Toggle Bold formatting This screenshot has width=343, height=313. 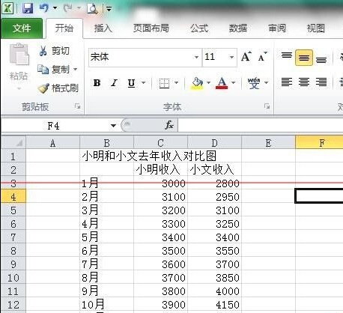pyautogui.click(x=97, y=82)
